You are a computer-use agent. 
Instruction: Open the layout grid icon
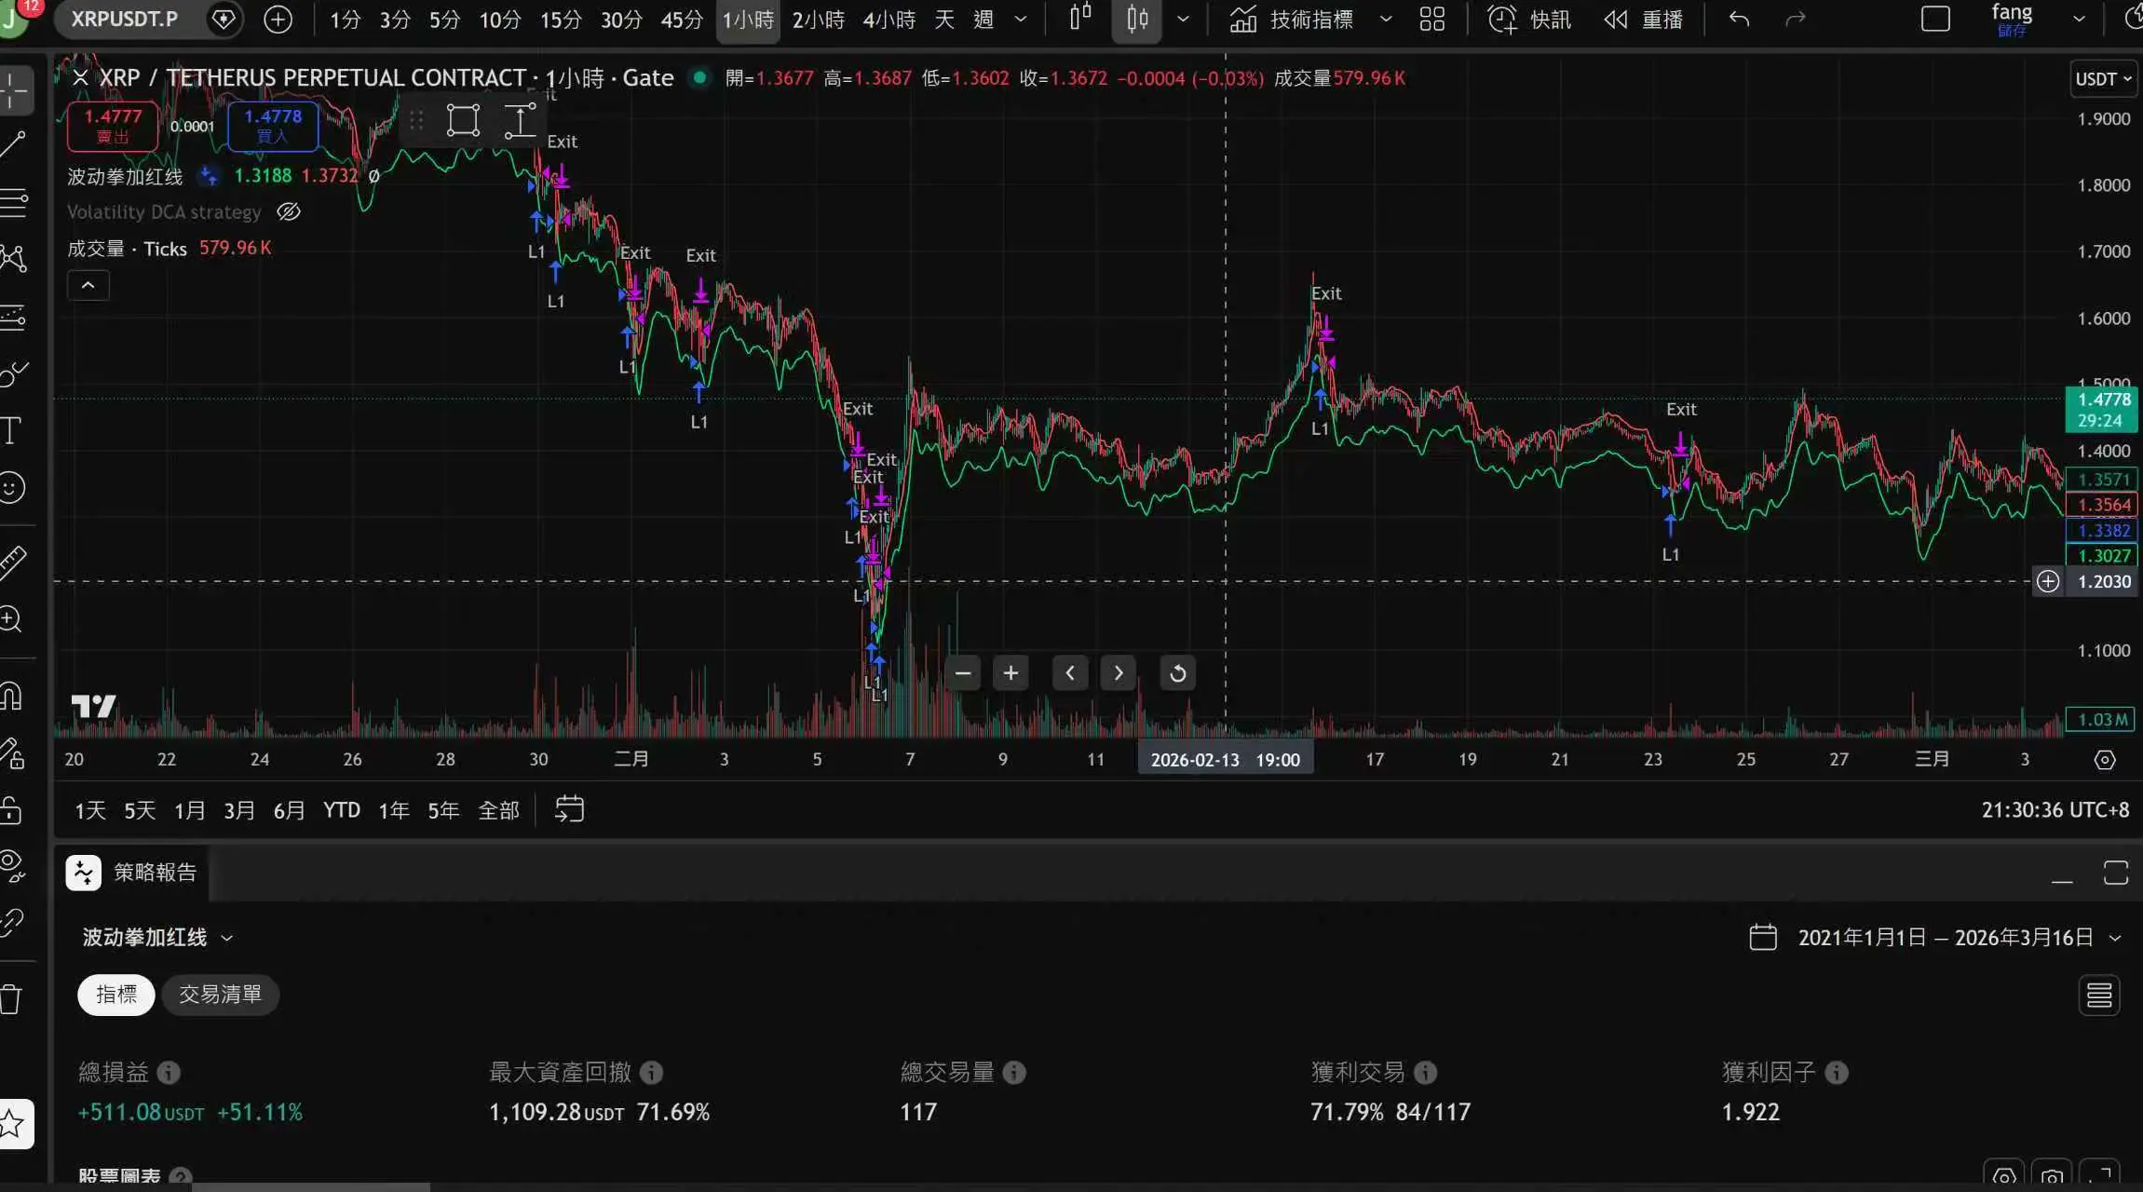[1431, 19]
